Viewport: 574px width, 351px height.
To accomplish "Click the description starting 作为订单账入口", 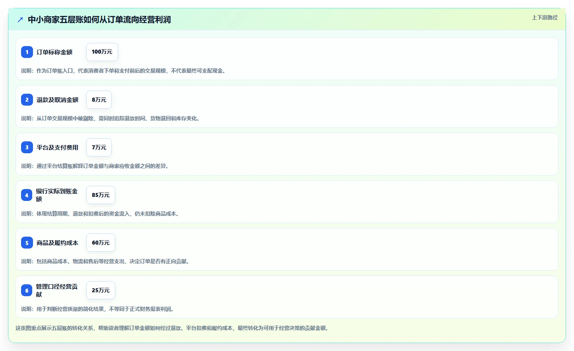I will [124, 71].
